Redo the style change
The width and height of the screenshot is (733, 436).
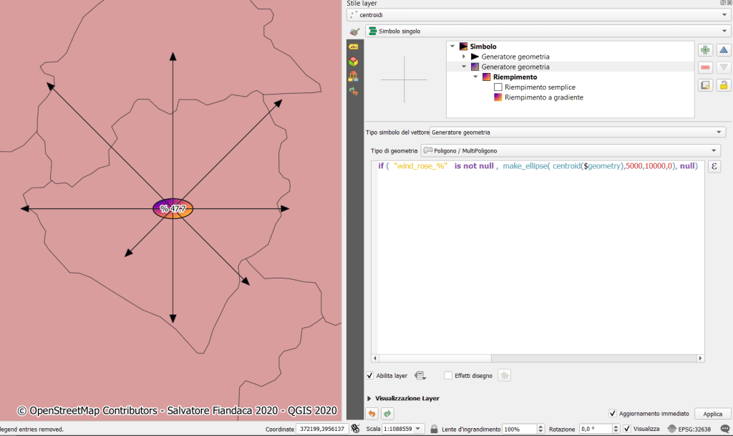387,414
